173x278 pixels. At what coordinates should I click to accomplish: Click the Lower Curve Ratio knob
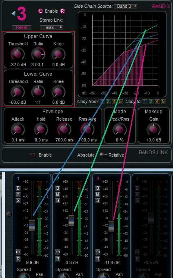point(38,92)
